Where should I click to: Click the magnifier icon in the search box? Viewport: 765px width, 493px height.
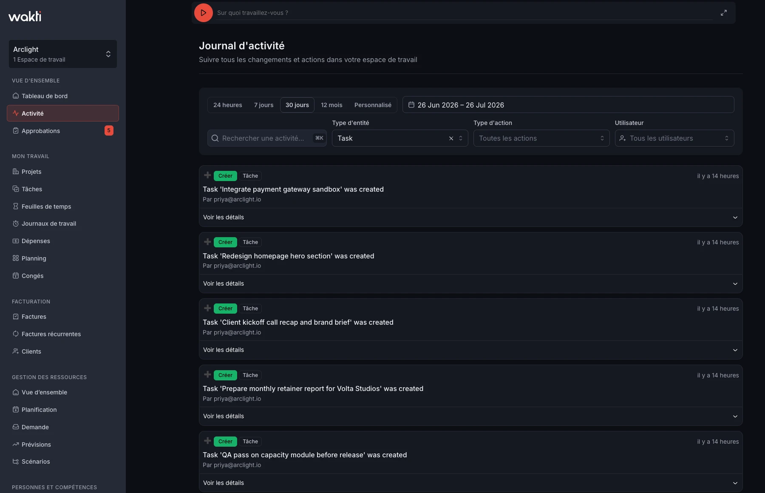click(x=215, y=138)
